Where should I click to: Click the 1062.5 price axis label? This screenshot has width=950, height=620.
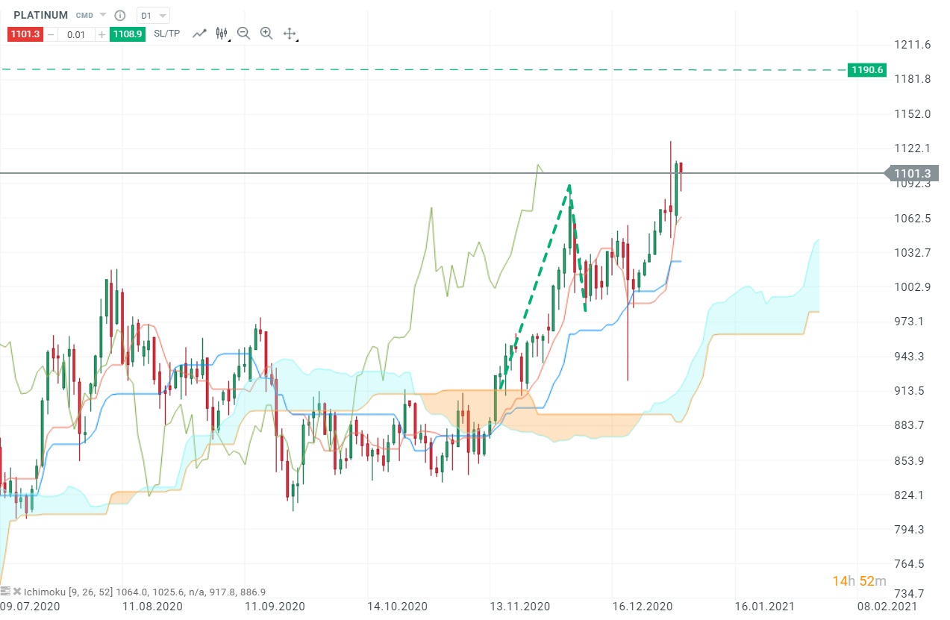point(913,218)
